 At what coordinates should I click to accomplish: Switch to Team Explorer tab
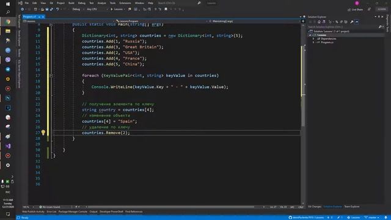(x=352, y=207)
